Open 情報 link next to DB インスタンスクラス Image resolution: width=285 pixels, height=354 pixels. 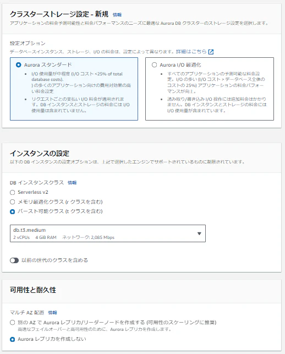(72, 183)
